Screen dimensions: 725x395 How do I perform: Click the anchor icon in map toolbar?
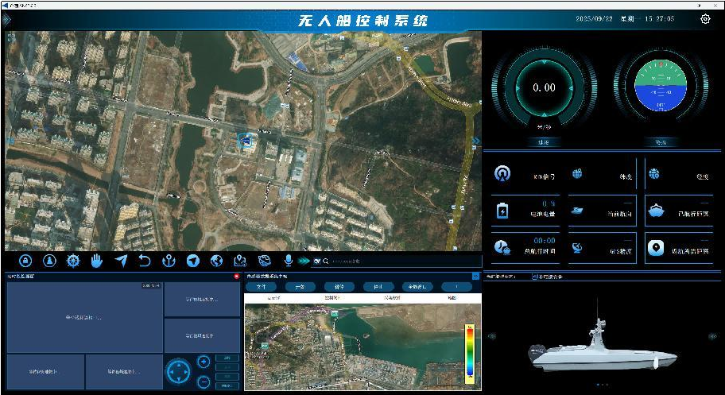(x=169, y=261)
